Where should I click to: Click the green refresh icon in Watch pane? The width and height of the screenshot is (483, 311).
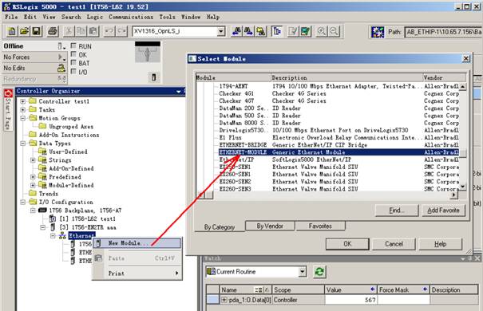(319, 272)
